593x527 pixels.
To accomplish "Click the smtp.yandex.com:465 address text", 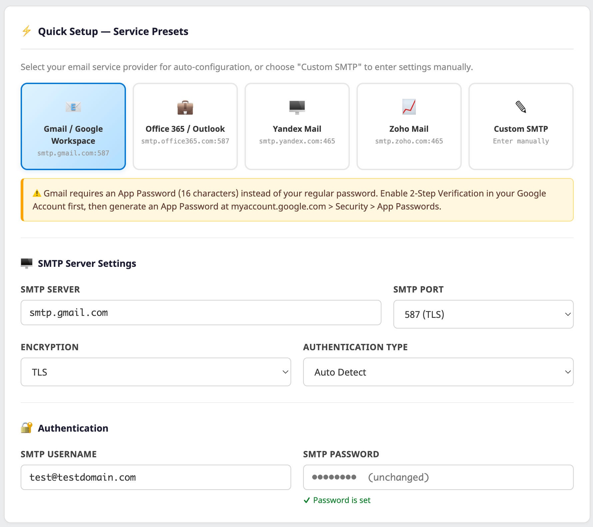I will tap(297, 141).
